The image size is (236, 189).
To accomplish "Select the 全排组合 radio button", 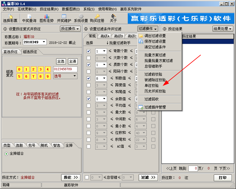I will point(6,154).
